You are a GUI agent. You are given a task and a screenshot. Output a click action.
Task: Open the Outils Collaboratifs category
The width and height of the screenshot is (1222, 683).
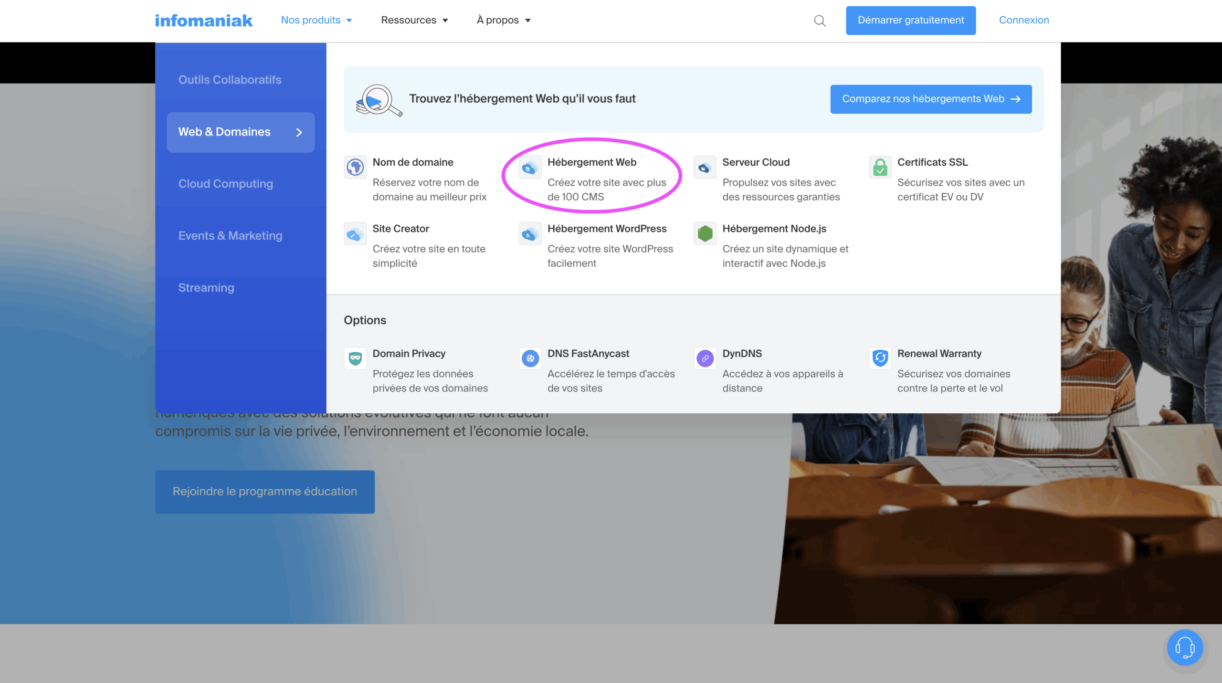(x=230, y=80)
